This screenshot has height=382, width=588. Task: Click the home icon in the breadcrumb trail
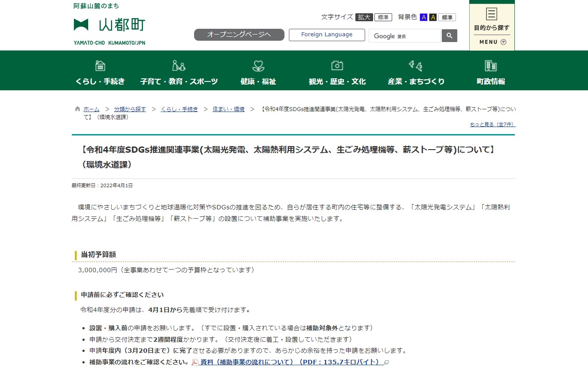pos(77,108)
